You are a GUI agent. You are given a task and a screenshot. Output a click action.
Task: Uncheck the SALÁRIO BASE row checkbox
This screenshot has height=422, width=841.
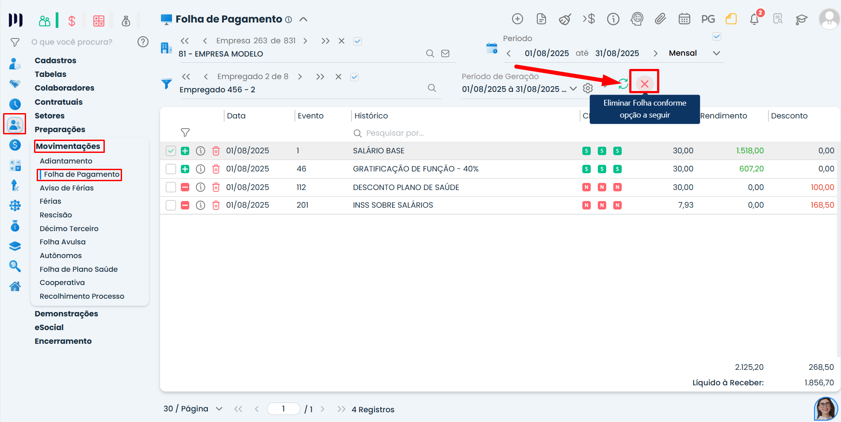pos(171,151)
